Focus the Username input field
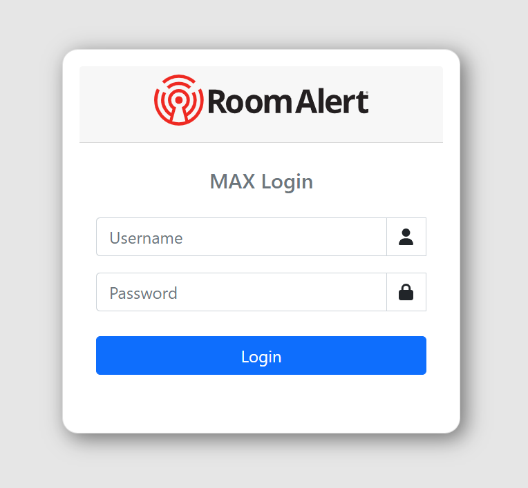Image resolution: width=528 pixels, height=488 pixels. pyautogui.click(x=241, y=237)
